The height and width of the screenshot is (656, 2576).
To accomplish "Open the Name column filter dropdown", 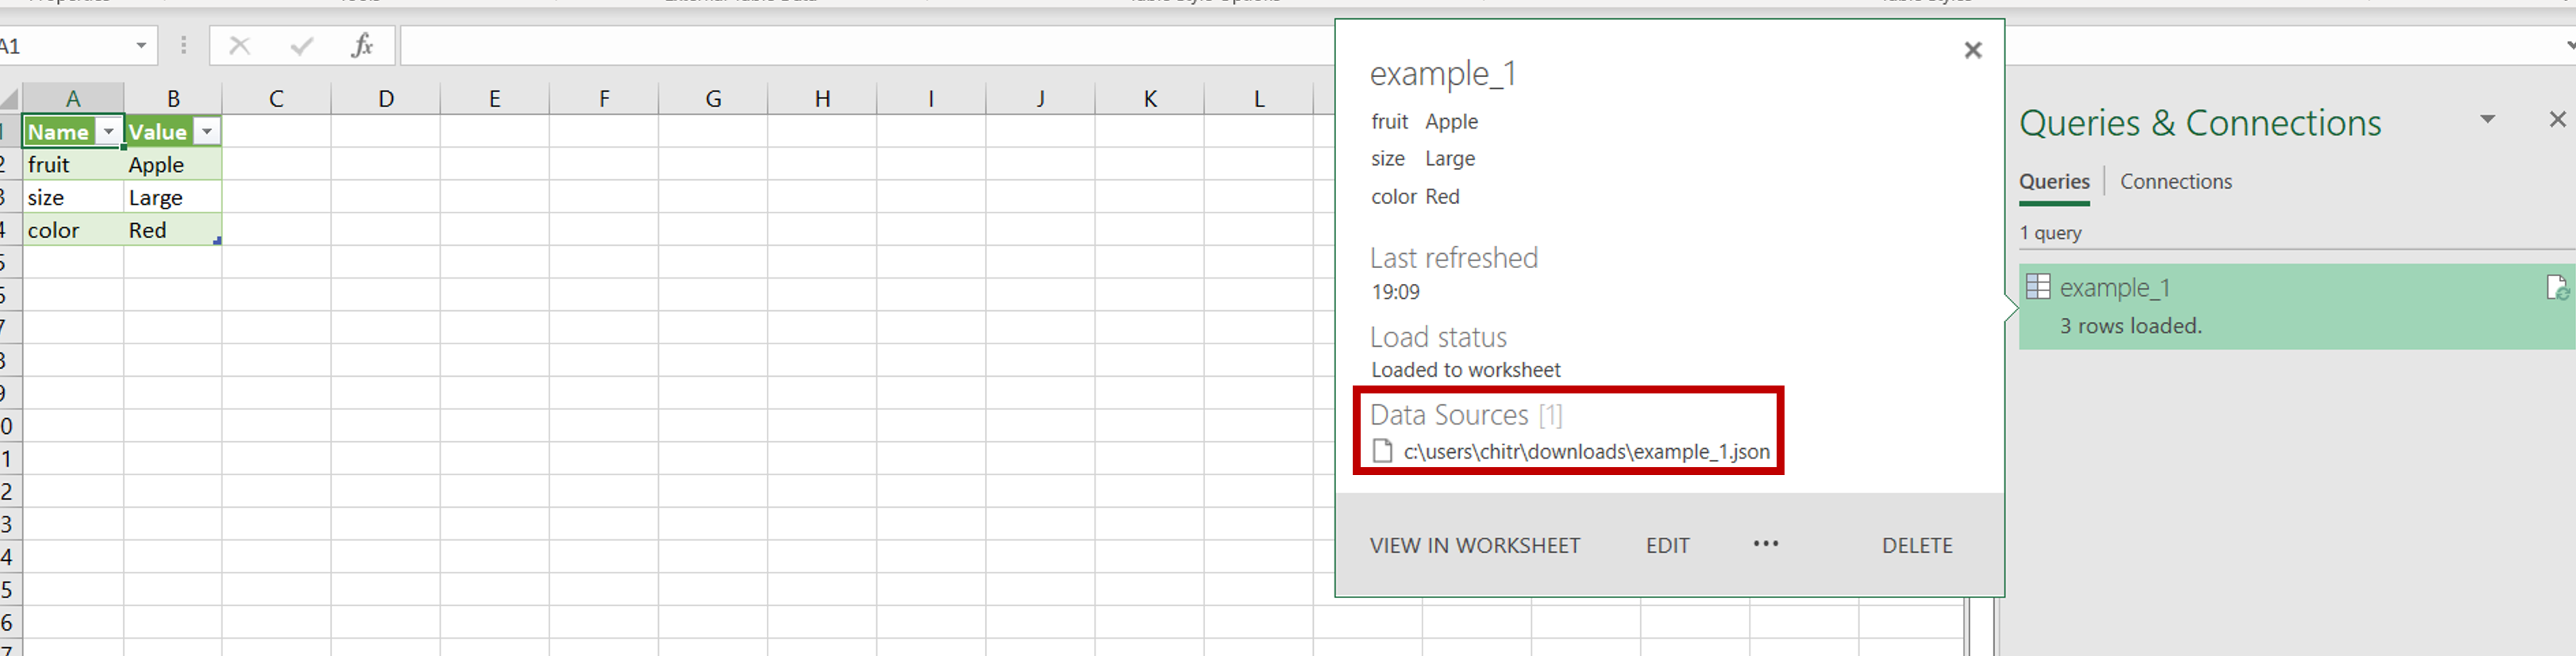I will pos(108,132).
